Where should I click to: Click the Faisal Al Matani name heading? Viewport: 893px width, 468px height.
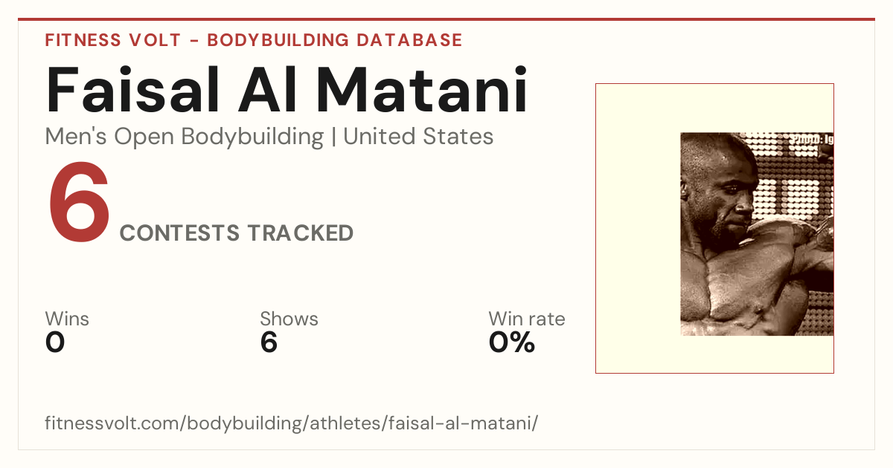[x=287, y=90]
